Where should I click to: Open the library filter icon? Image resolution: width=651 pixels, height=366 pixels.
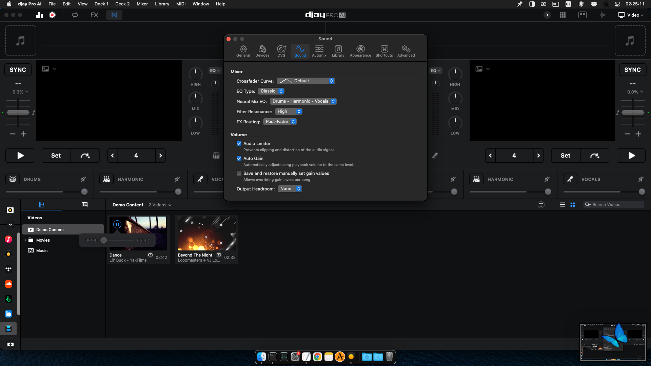point(541,205)
